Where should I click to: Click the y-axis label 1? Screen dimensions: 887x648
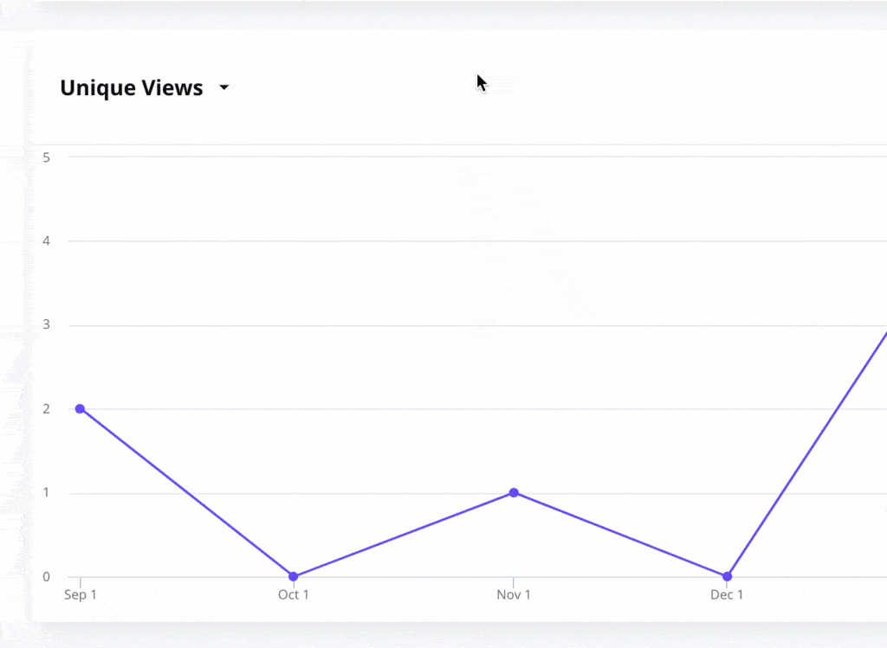pos(46,493)
